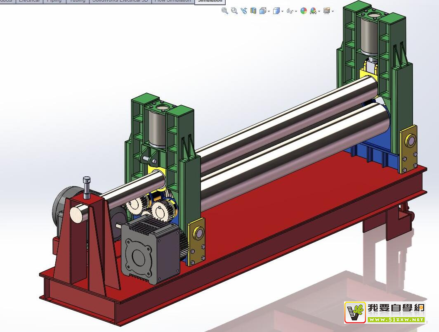Switch to the Simulation tab
The width and height of the screenshot is (439, 332).
210,1
